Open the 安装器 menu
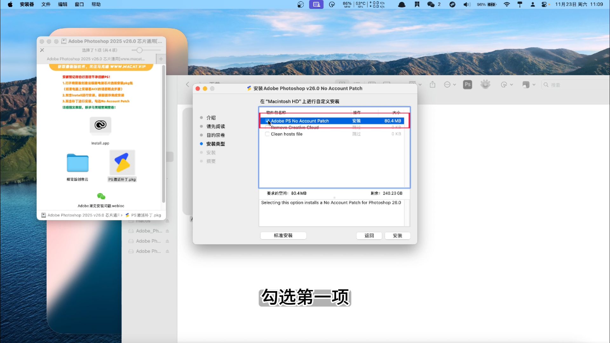 point(27,4)
